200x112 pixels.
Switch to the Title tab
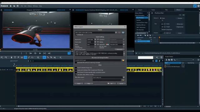pyautogui.click(x=166, y=10)
